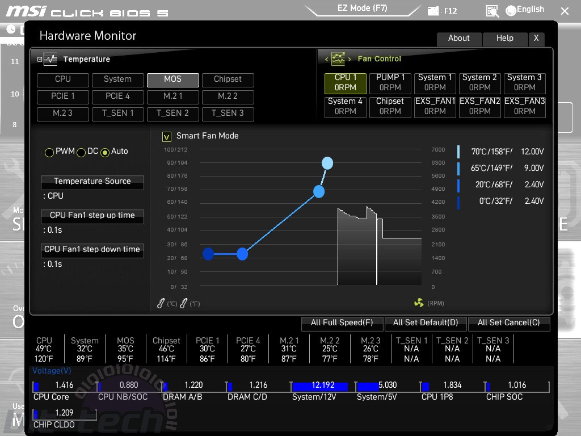Select the System 1 fan header
The image size is (581, 436).
(435, 83)
